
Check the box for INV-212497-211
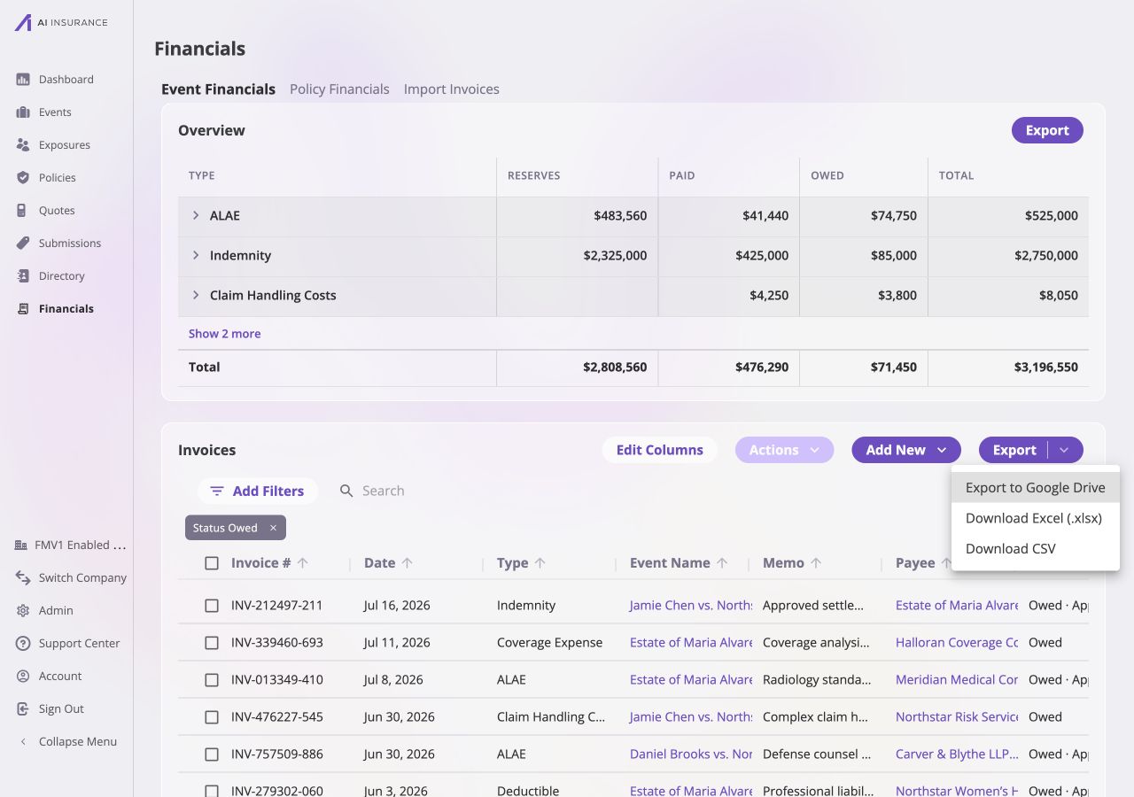(x=212, y=606)
